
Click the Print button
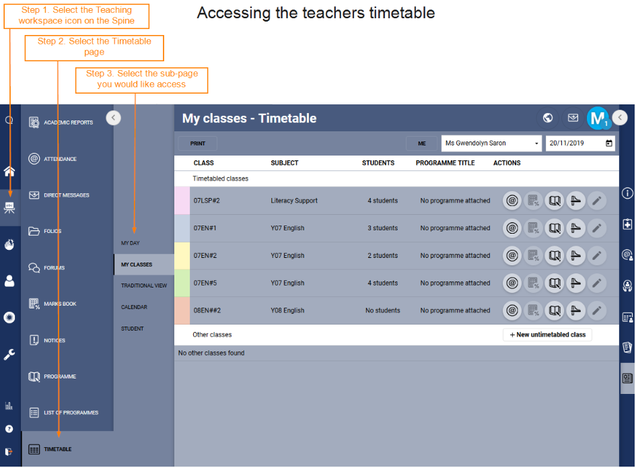pyautogui.click(x=198, y=143)
